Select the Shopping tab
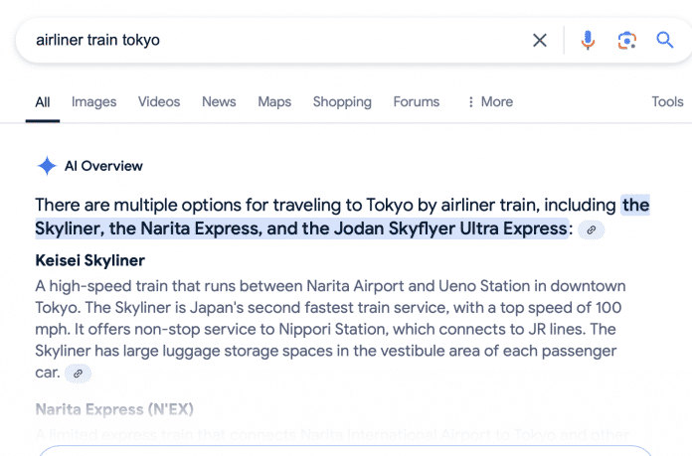The height and width of the screenshot is (456, 692). (x=342, y=101)
